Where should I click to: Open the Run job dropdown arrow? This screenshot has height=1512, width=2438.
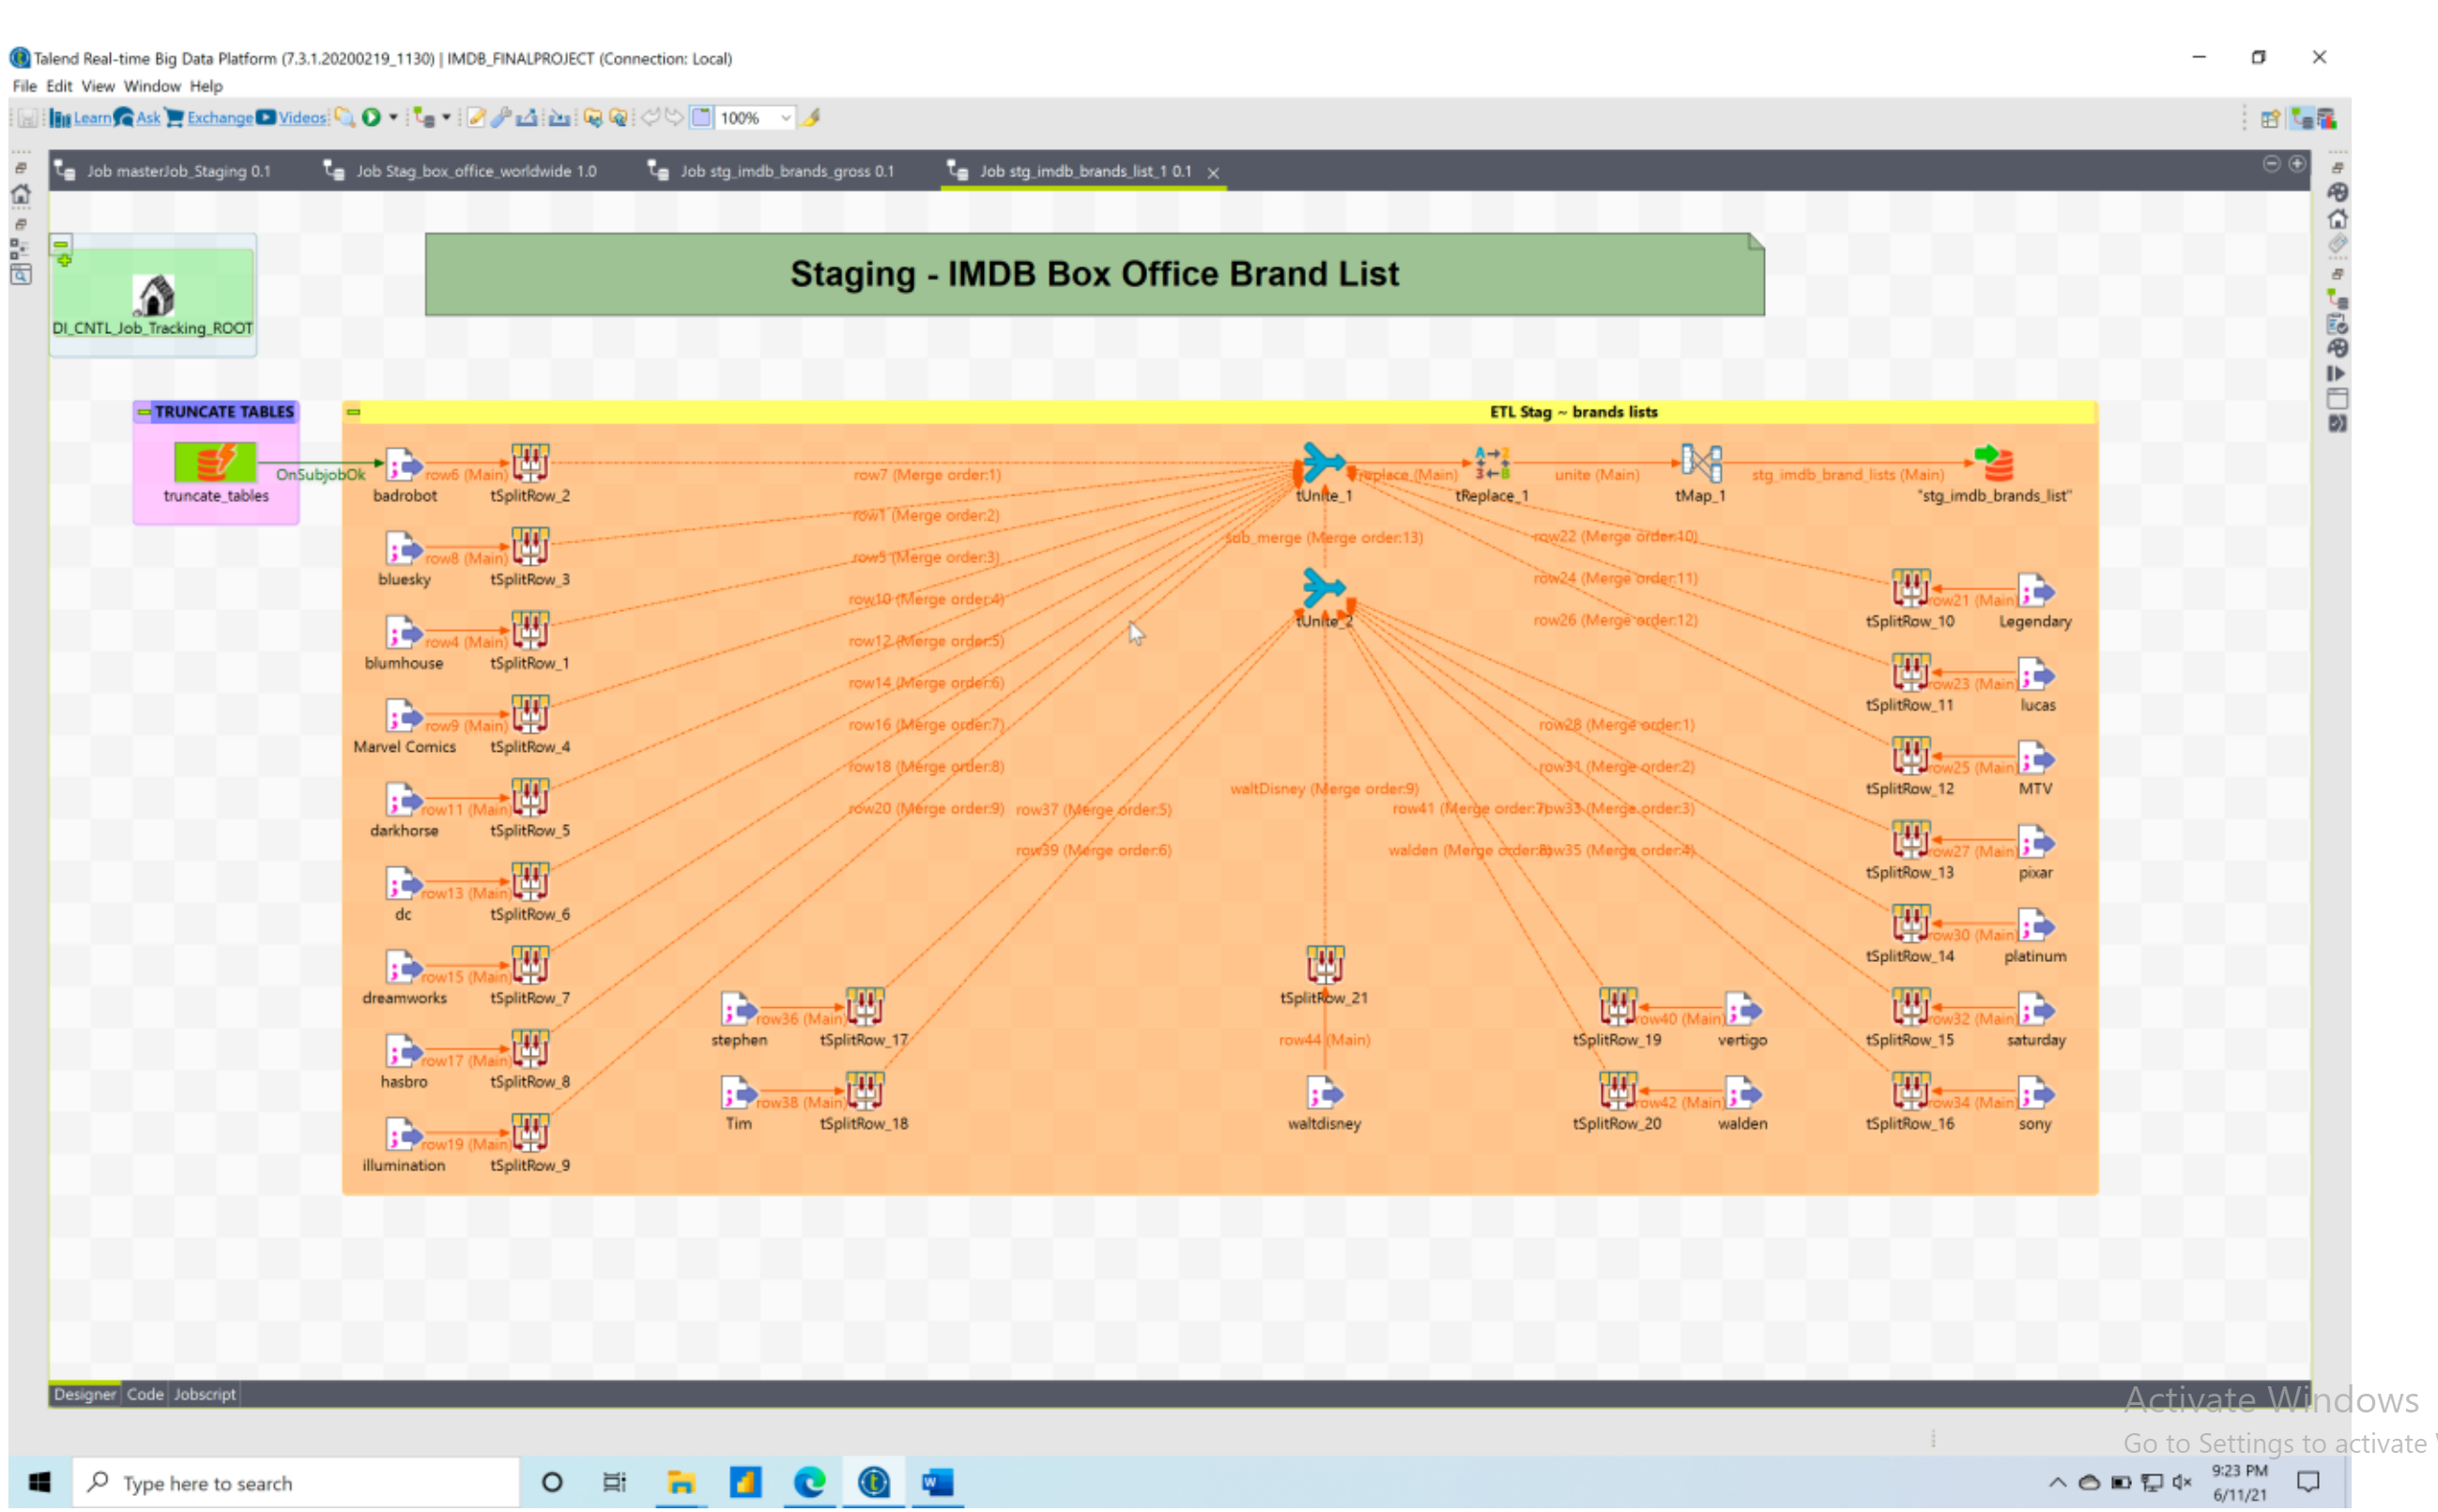[x=393, y=118]
